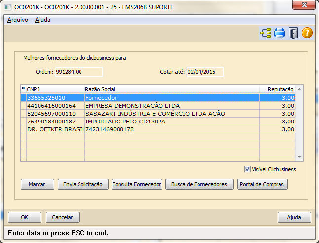
Task: Open help via question mark icon
Action: 307,33
